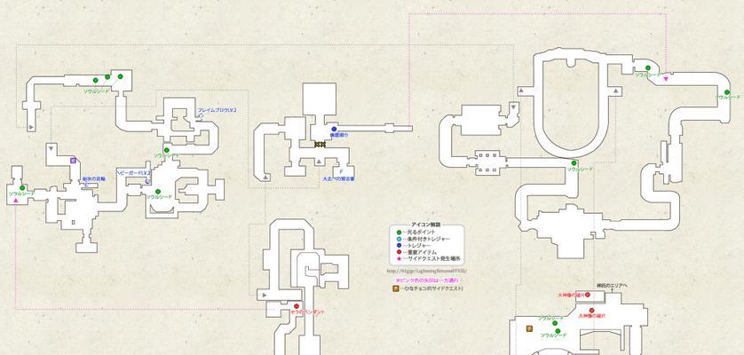
Task: Click the chocobo chick icon in bottom-right map
Action: (x=529, y=328)
